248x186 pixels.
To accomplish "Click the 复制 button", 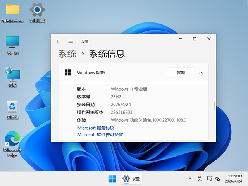I will point(181,72).
